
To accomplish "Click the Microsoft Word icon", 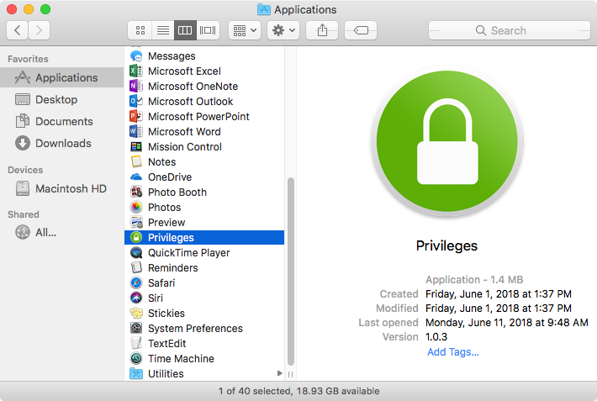I will 136,131.
